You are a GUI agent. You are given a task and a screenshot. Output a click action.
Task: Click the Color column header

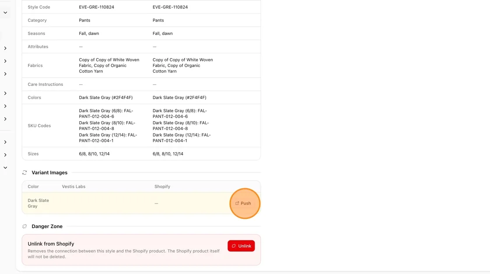(x=33, y=186)
